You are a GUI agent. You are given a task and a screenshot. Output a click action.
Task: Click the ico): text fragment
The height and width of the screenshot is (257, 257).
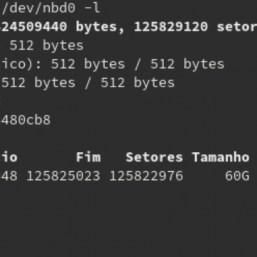(x=21, y=64)
